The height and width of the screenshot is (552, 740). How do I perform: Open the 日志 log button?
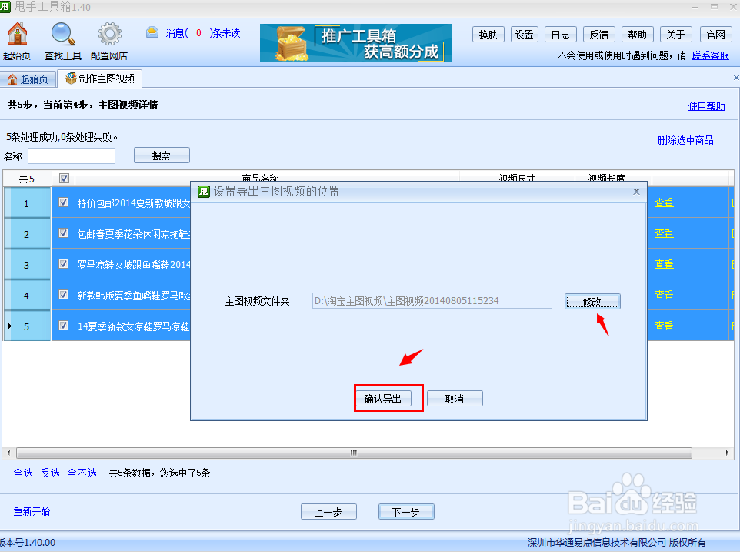[x=560, y=34]
